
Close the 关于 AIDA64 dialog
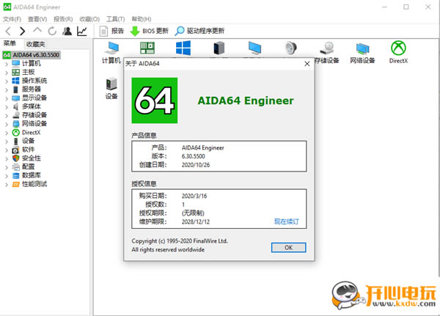pos(307,64)
